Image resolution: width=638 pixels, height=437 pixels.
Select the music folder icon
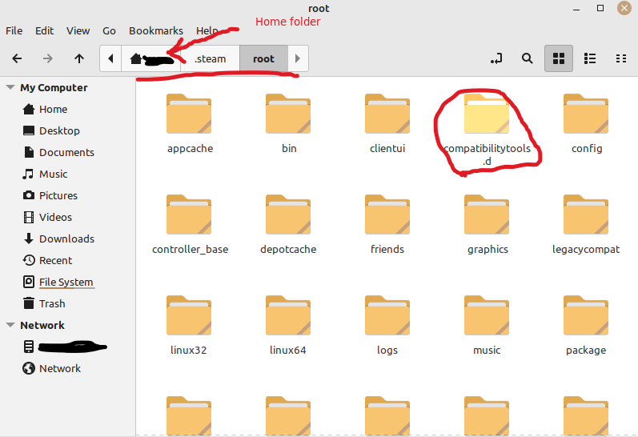[x=487, y=315]
